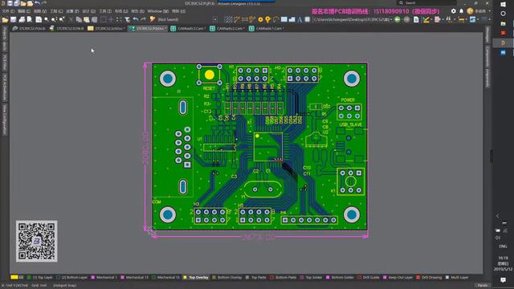
Task: Click the Print Preview icon
Action: tap(30, 19)
